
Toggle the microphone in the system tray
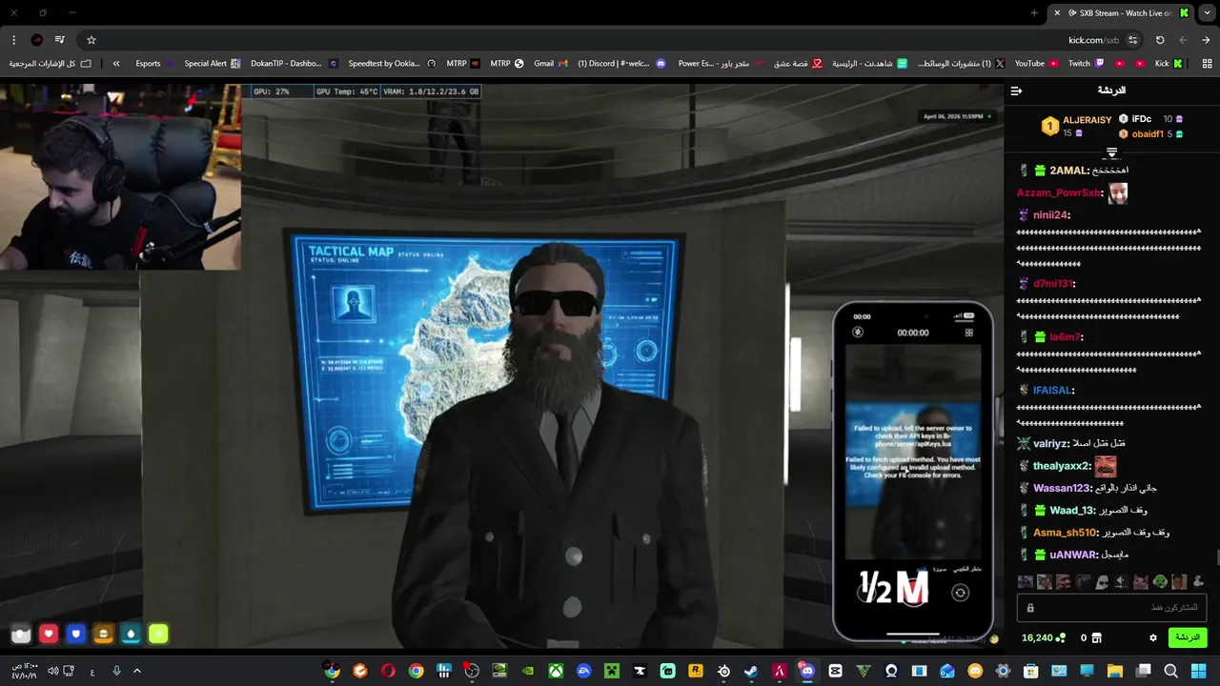116,671
